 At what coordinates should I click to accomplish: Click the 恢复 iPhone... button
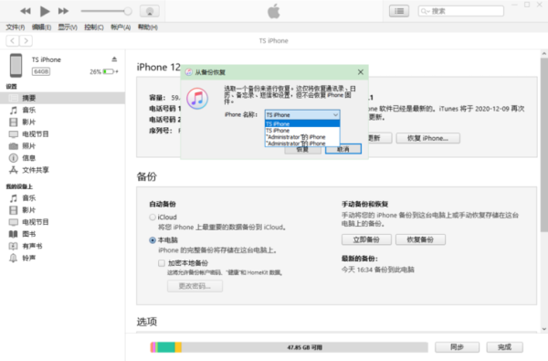427,138
